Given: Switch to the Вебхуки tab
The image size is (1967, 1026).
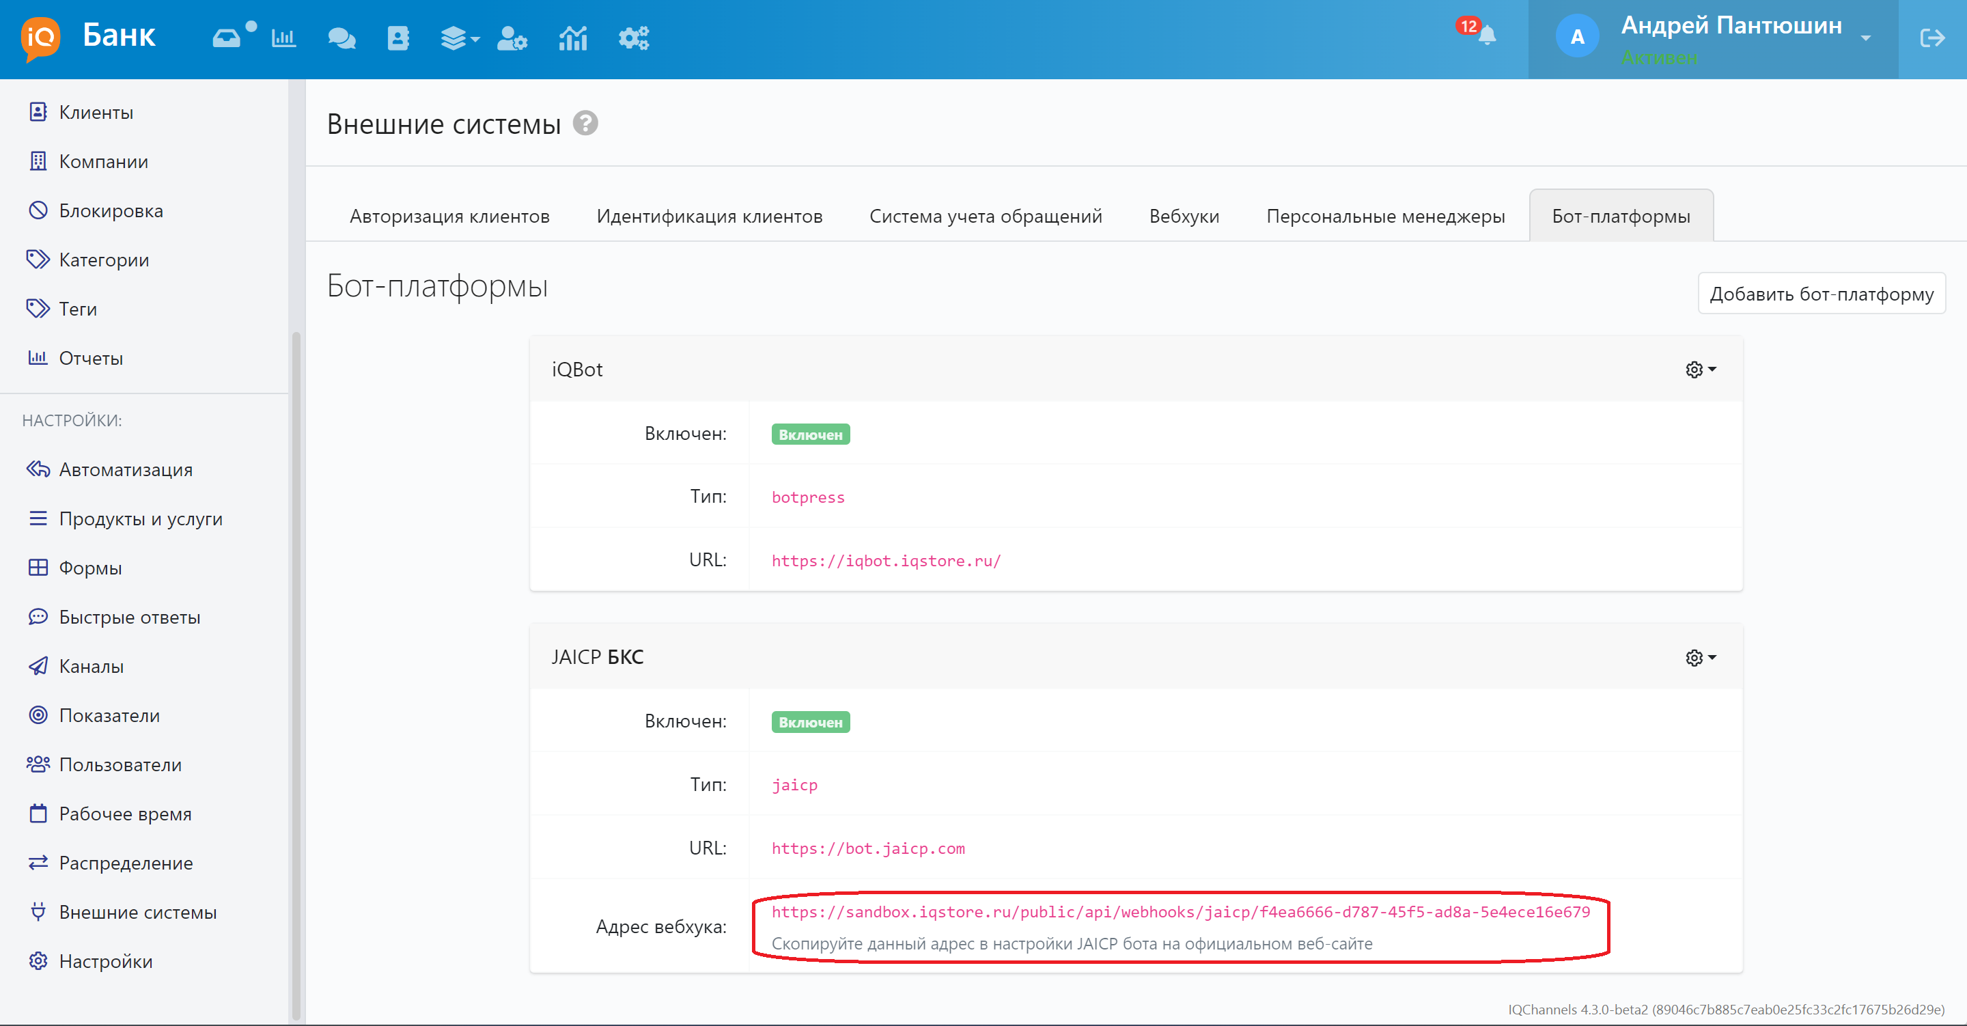Looking at the screenshot, I should [1184, 217].
